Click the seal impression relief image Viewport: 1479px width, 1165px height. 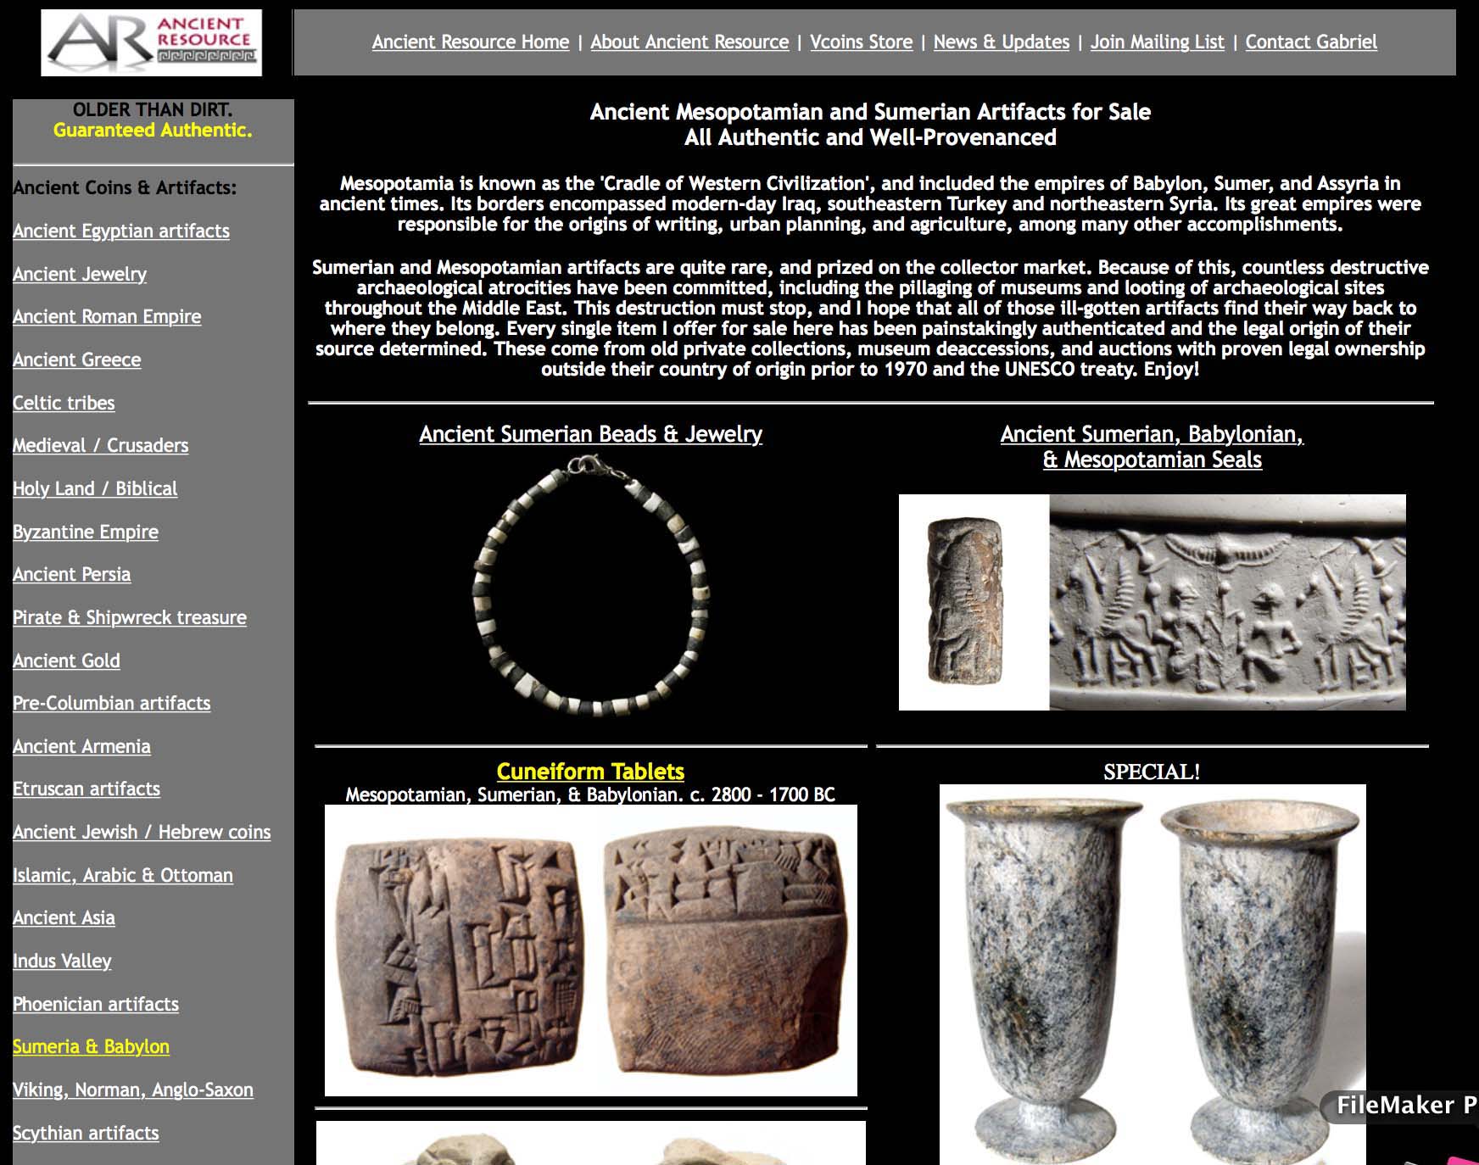coord(1227,602)
